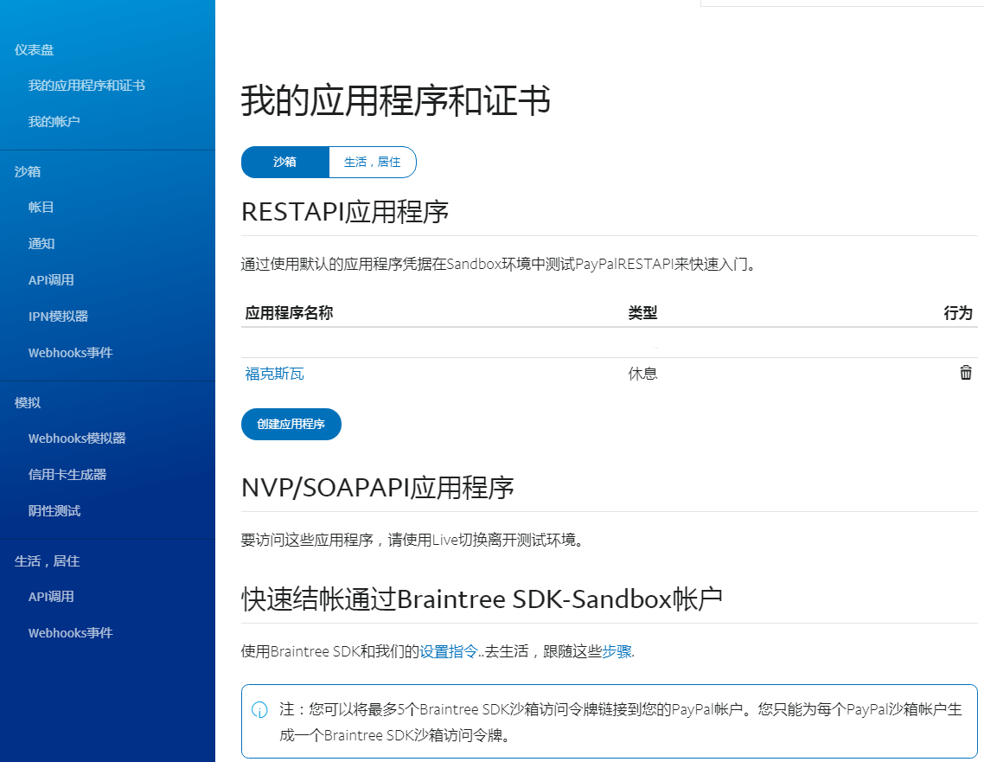Screen dimensions: 984x762
Task: Open 通知 in sidebar
Action: click(x=42, y=244)
